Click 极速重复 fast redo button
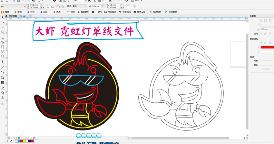The image size is (274, 144). [171, 12]
